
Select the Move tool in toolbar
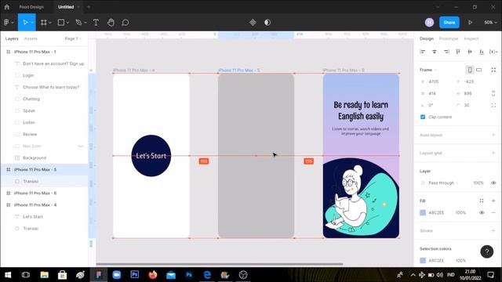point(25,23)
